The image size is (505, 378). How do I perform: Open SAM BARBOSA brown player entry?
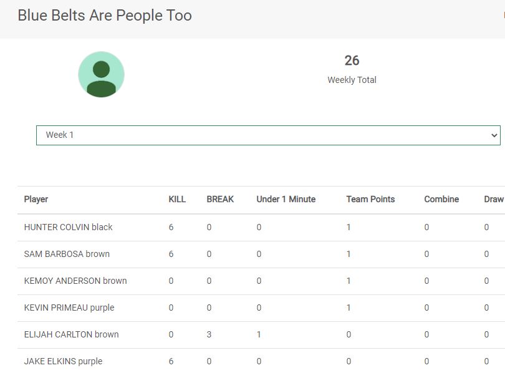tap(67, 254)
